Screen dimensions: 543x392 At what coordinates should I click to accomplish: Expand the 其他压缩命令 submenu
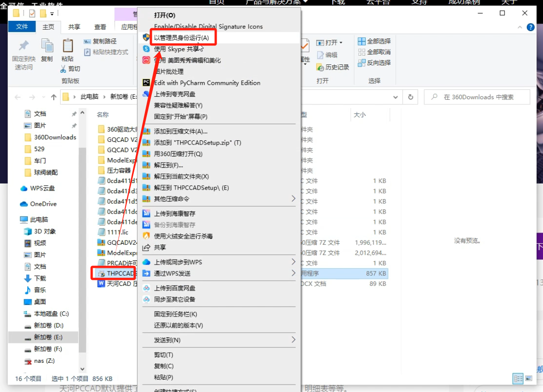293,199
